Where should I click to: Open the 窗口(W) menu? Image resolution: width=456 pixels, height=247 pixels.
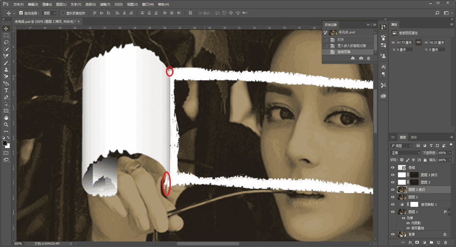(148, 4)
